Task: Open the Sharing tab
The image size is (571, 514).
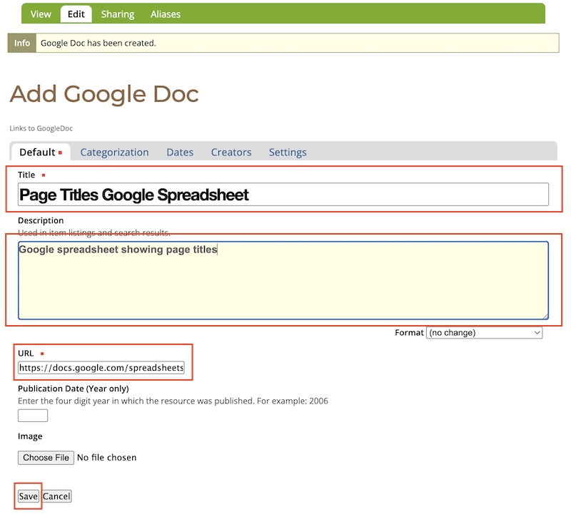Action: pos(117,14)
